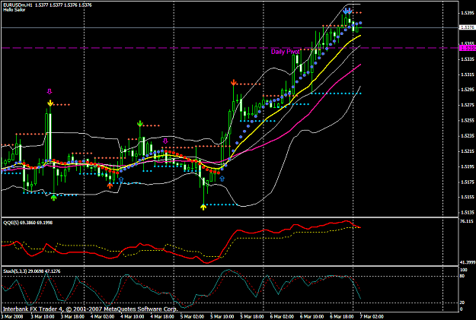
Task: Click the 6 Mar 10:00 time label
Action: pos(312,317)
